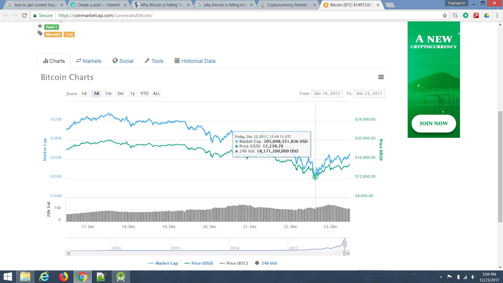Open the chart hamburger context menu

(x=381, y=77)
